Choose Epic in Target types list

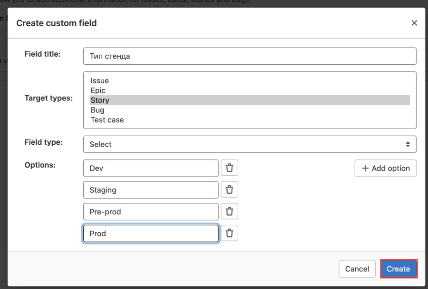pos(98,90)
